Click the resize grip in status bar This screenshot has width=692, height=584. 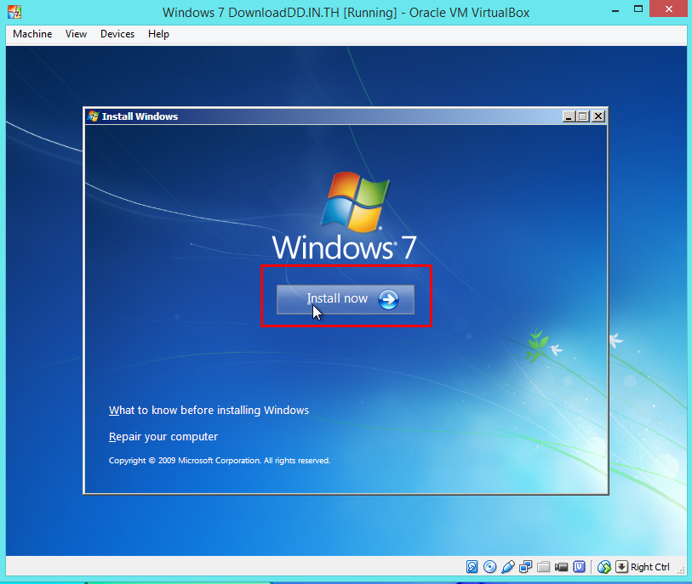pyautogui.click(x=682, y=570)
